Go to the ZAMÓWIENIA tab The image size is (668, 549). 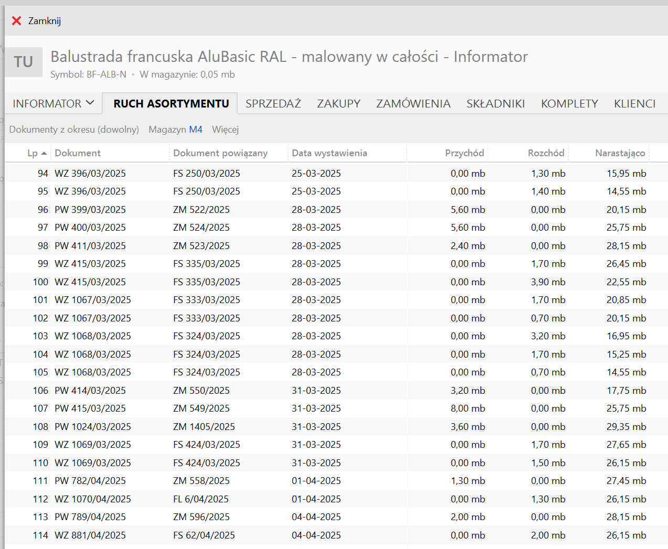point(413,104)
